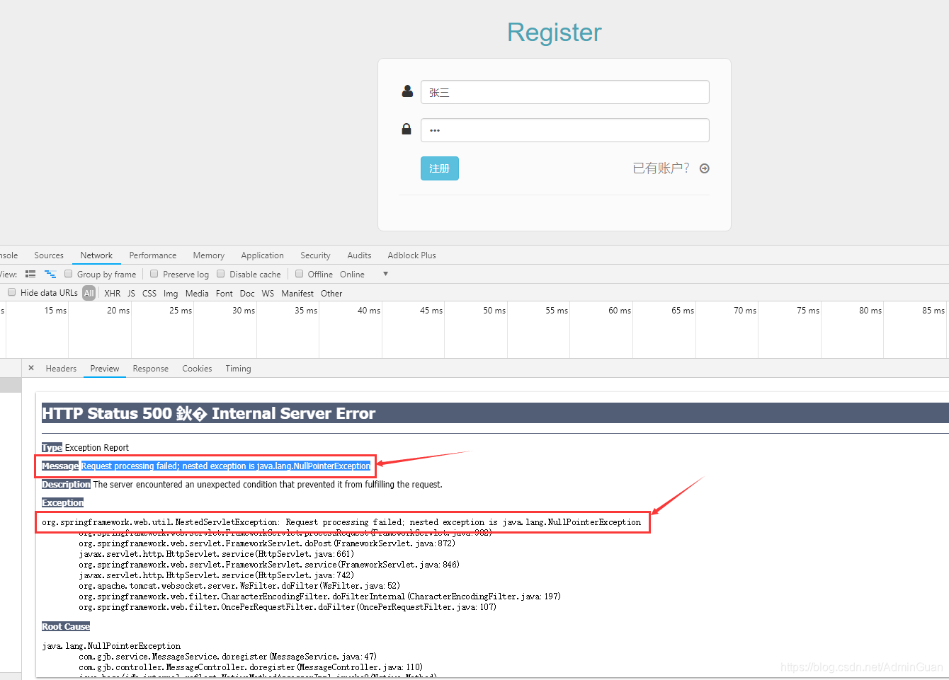The image size is (949, 680).
Task: Click the circled arrow icon after 已有账户?
Action: pos(704,168)
